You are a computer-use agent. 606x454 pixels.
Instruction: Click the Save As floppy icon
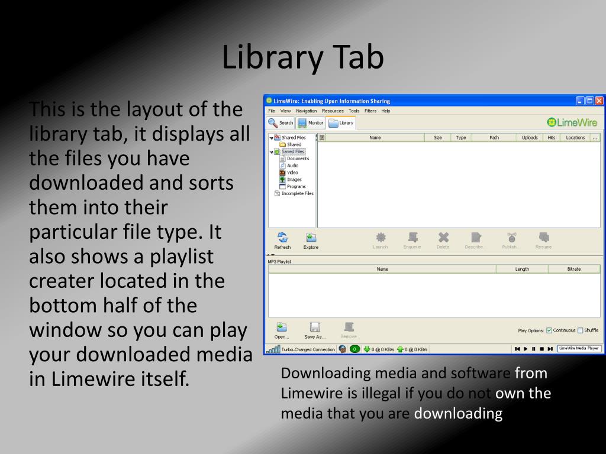pos(315,327)
